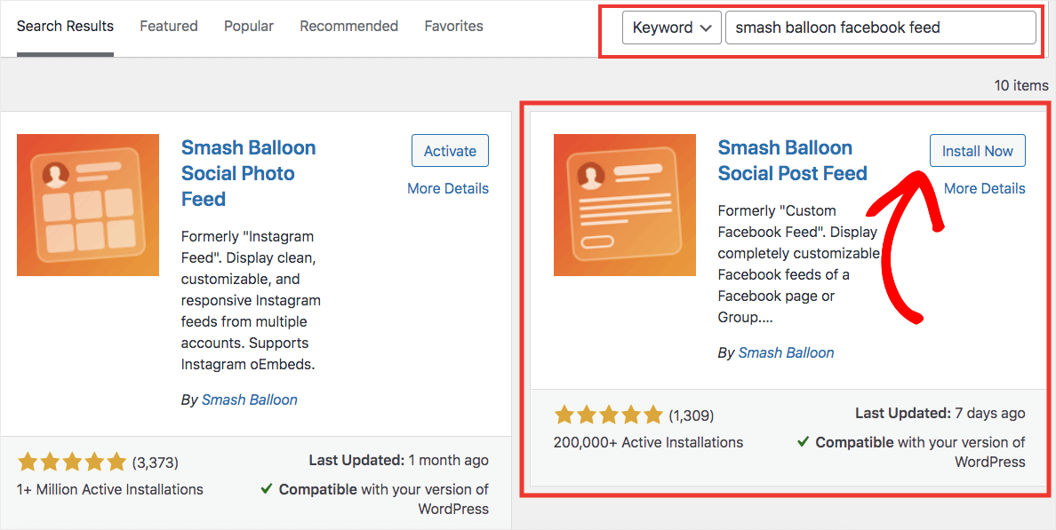The width and height of the screenshot is (1056, 530).
Task: Click the five-star rating bar of Photo Feed
Action: tap(72, 462)
